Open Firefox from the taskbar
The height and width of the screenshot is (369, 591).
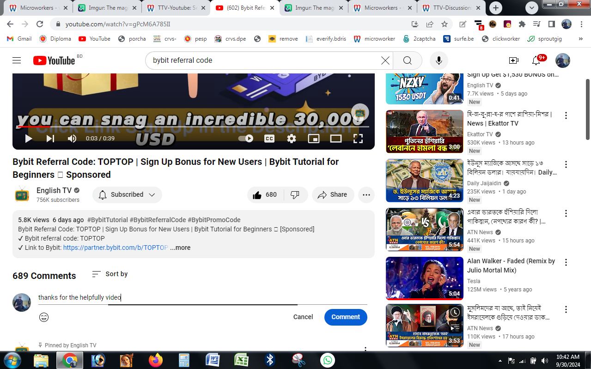tap(156, 360)
